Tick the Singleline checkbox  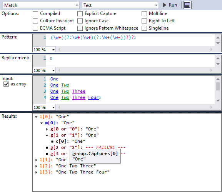click(144, 28)
